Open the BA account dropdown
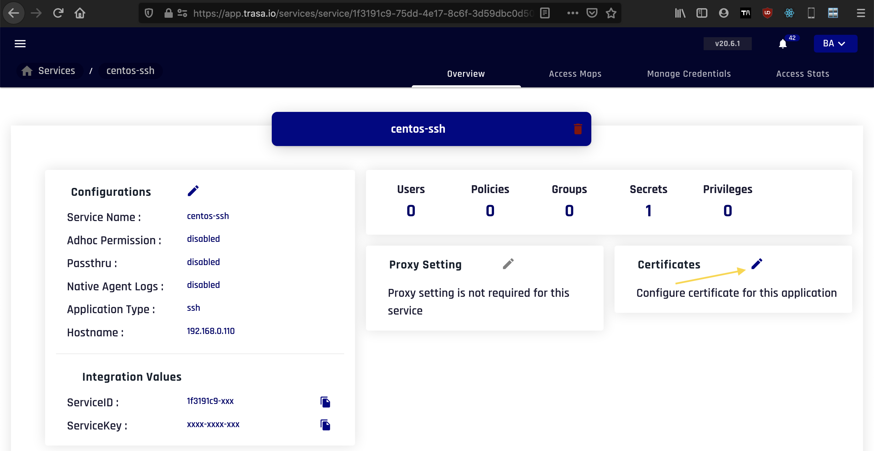The image size is (874, 451). pyautogui.click(x=835, y=44)
